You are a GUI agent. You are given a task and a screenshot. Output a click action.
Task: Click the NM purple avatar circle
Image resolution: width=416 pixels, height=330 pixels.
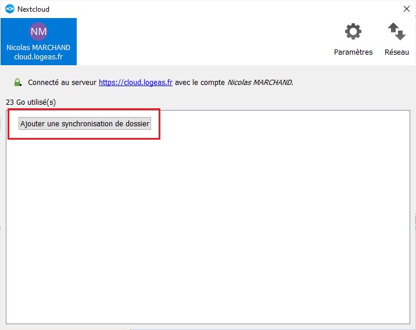coord(38,31)
